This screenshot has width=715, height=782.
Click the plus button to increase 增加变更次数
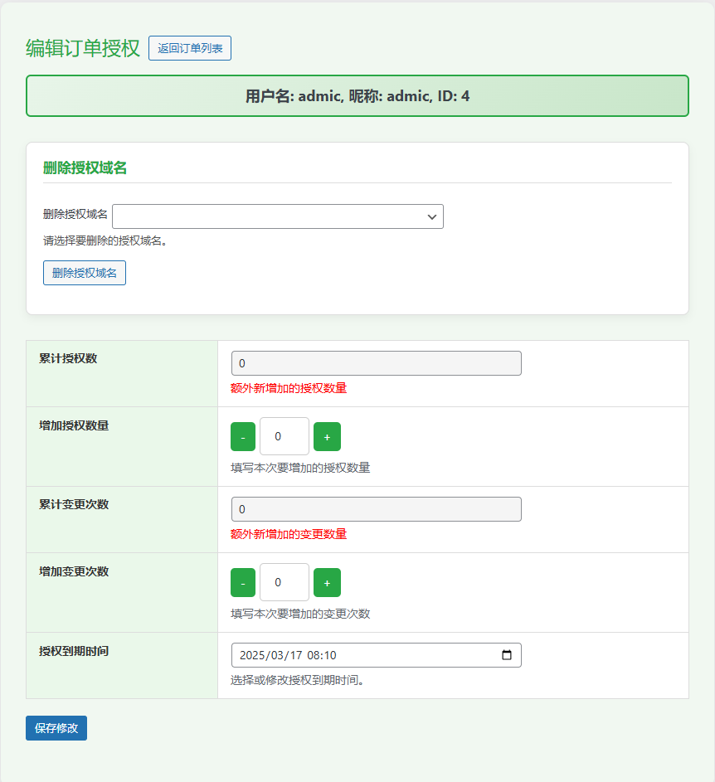click(x=327, y=581)
